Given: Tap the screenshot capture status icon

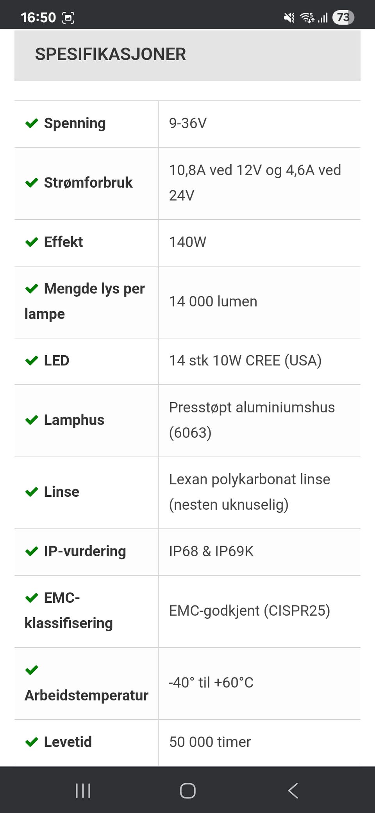Looking at the screenshot, I should point(68,18).
